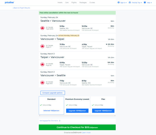The height and width of the screenshot is (135, 156).
Task: Click Air Canada logo for Seattle–Vancouver flight
Action: [x=42, y=28]
